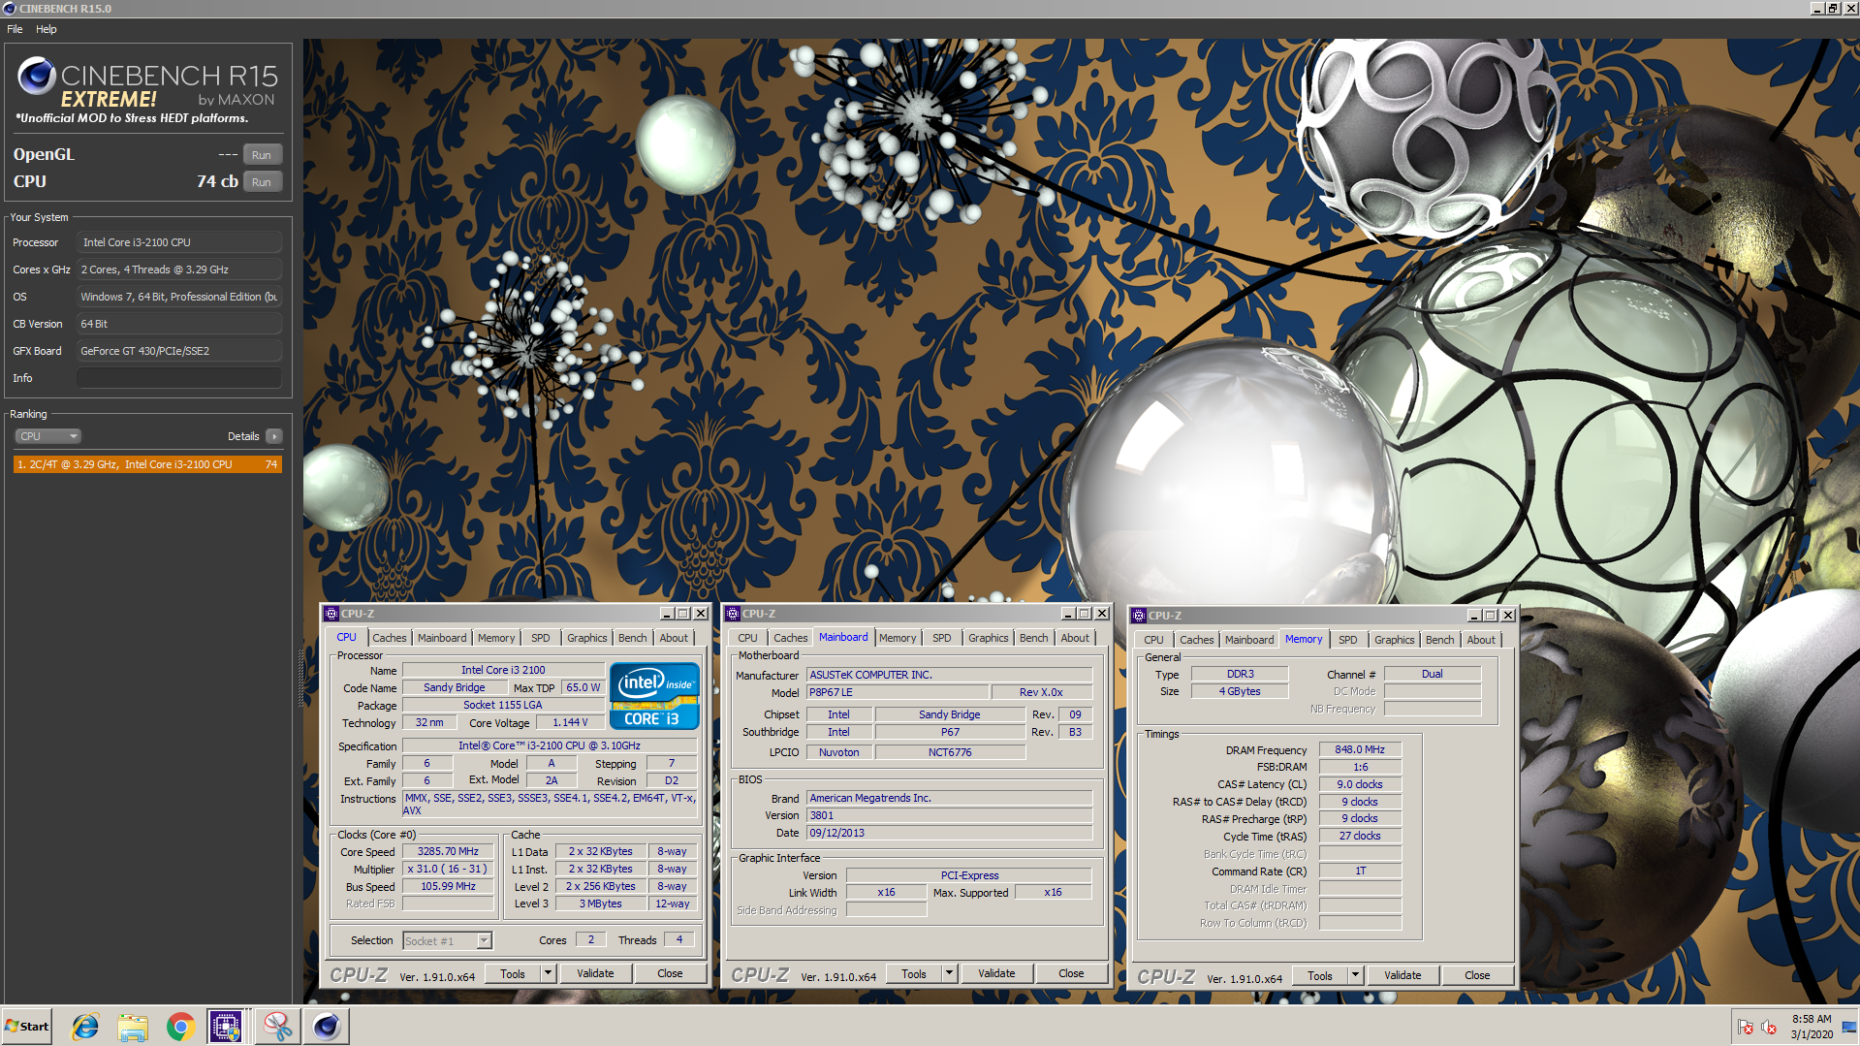
Task: Open SPD tab in first CPU-Z window
Action: point(541,638)
